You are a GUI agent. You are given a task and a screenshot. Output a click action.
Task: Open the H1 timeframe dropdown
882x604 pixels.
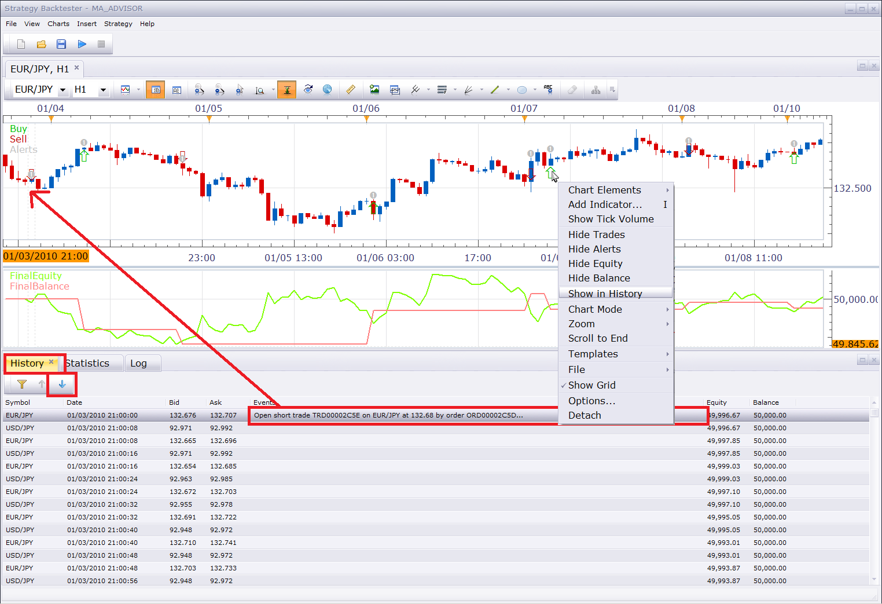(91, 89)
